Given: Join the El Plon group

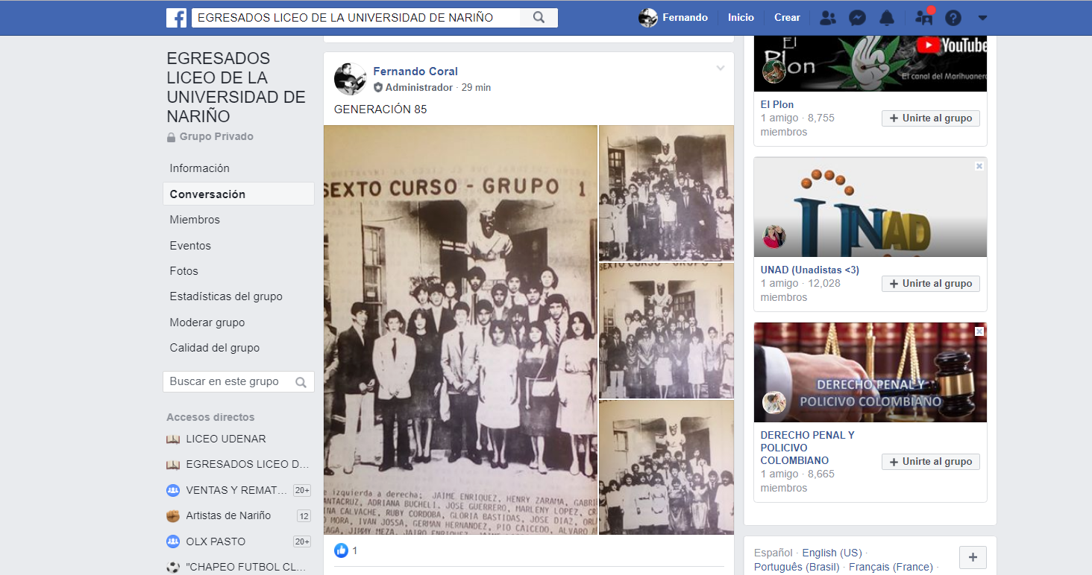Looking at the screenshot, I should 930,118.
